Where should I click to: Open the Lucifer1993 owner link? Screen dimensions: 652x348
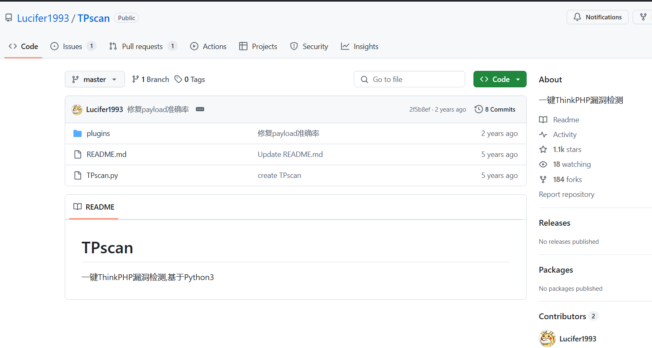tap(43, 18)
